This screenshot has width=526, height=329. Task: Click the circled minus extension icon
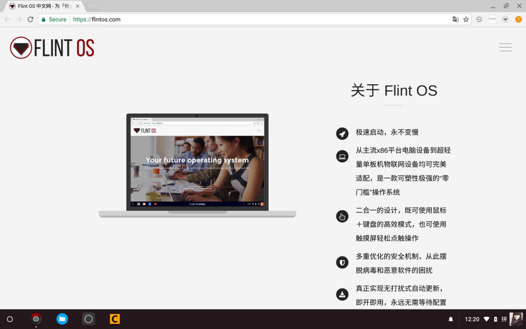pos(479,20)
